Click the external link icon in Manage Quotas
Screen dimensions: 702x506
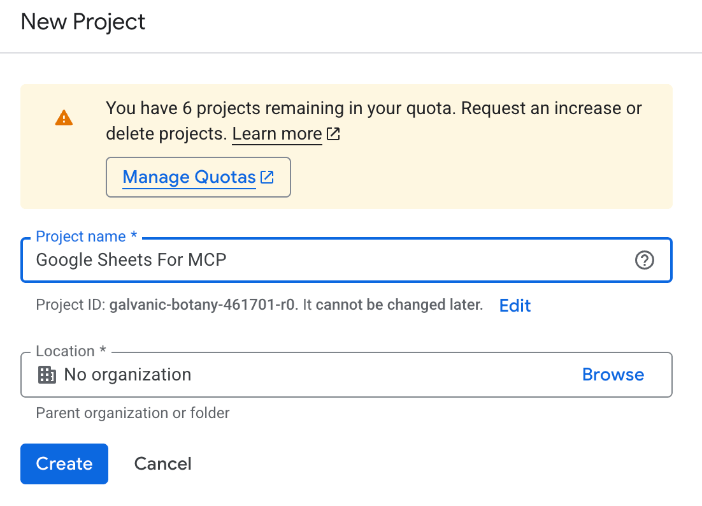pyautogui.click(x=268, y=177)
